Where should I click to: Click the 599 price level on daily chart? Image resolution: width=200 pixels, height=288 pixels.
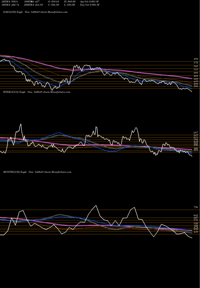click(x=196, y=59)
